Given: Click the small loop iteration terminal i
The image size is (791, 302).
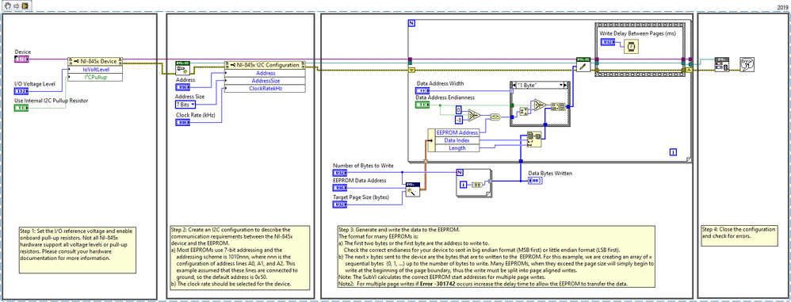Looking at the screenshot, I should point(463,185).
